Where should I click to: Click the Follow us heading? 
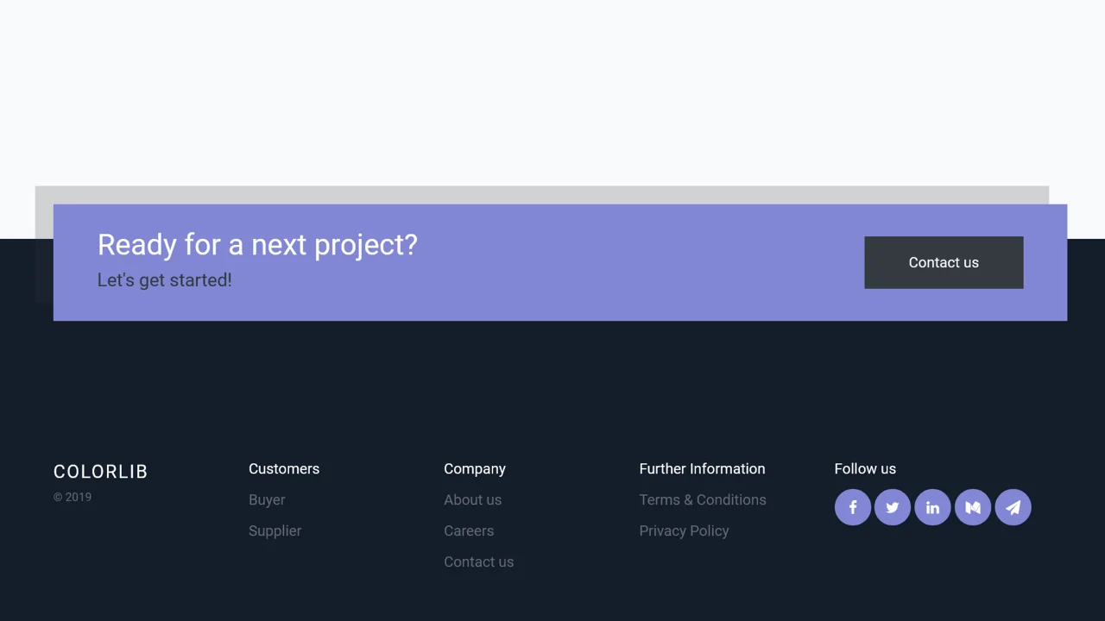click(x=865, y=468)
